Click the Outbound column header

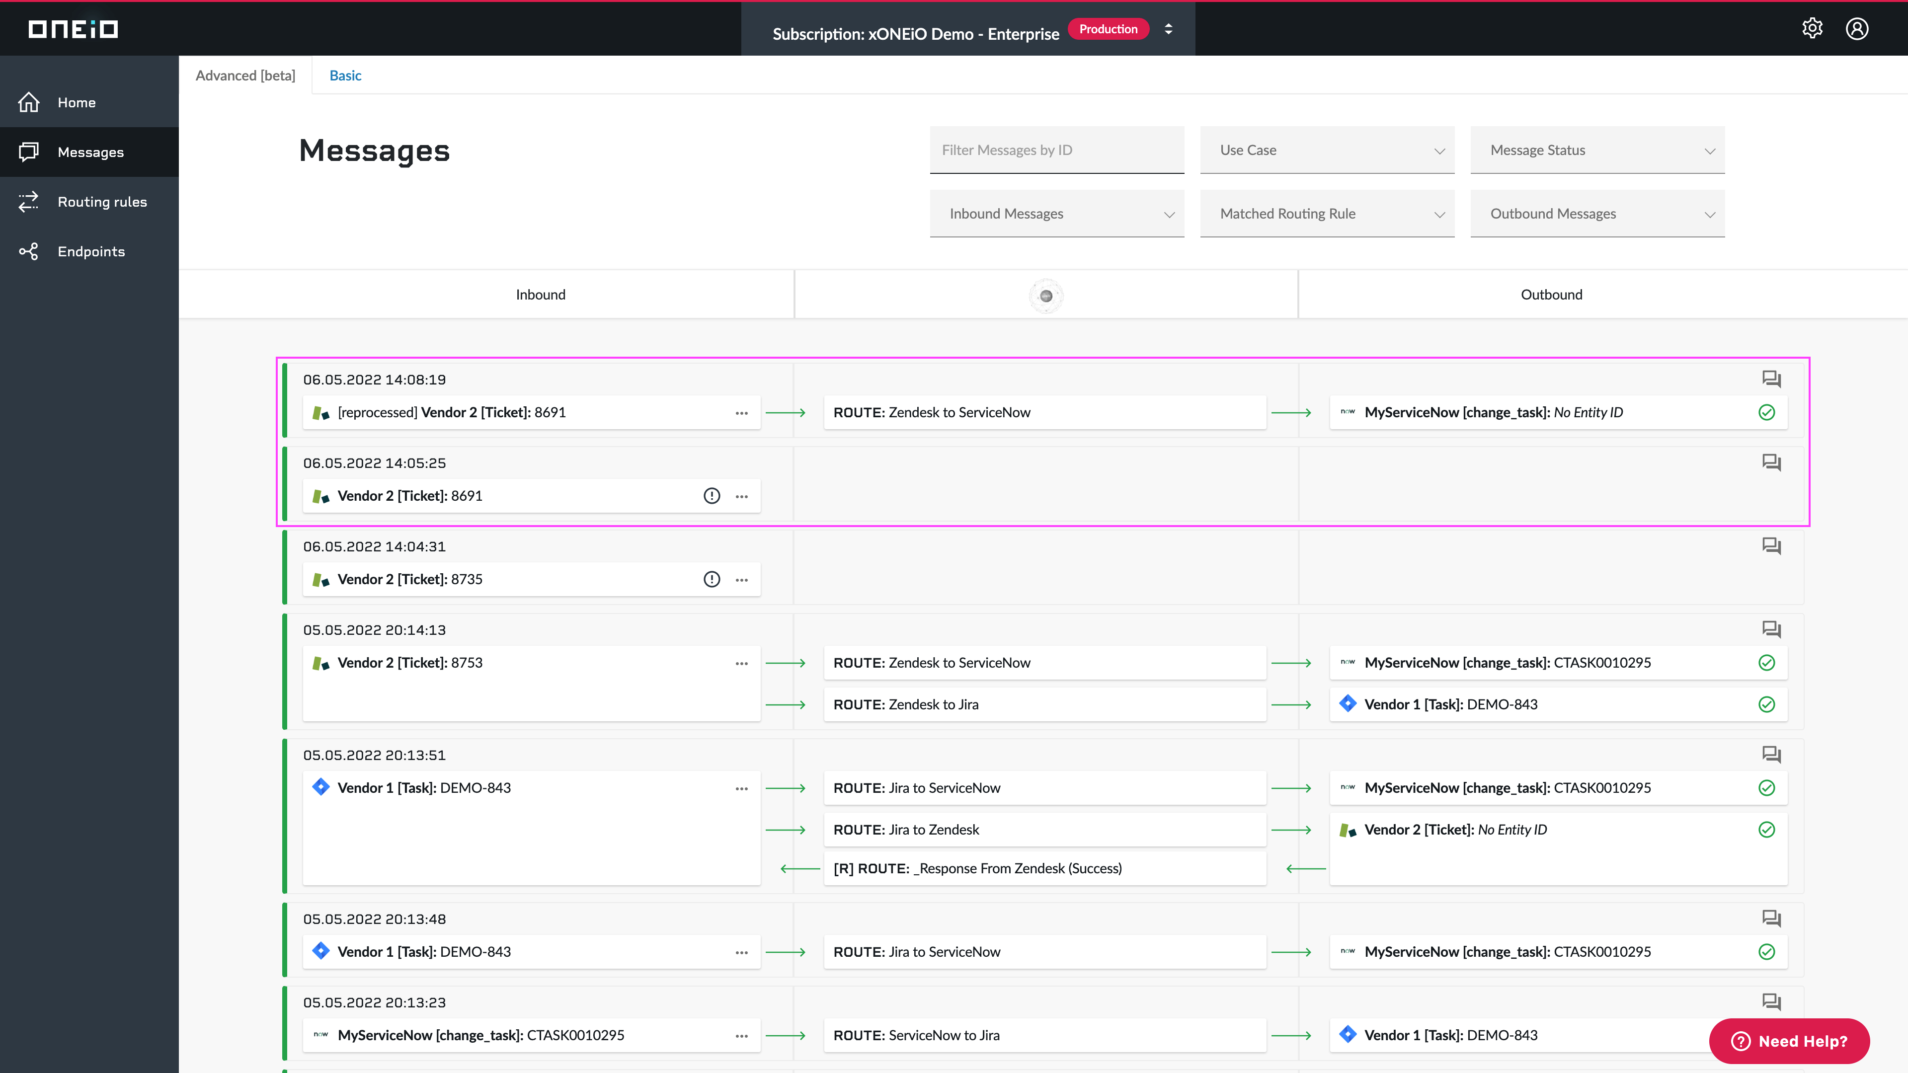tap(1551, 295)
